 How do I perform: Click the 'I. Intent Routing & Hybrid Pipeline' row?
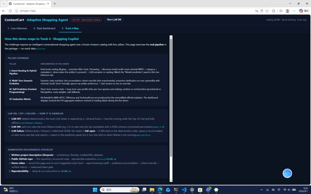click(86, 72)
